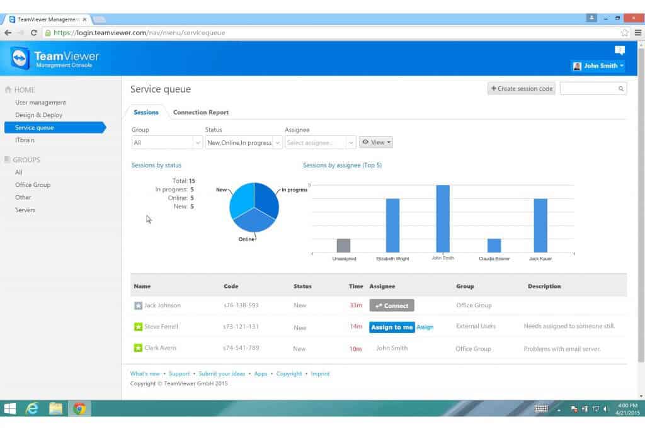Screen dimensions: 645x430
Task: Open ITbrain from the navigation sidebar
Action: [24, 140]
